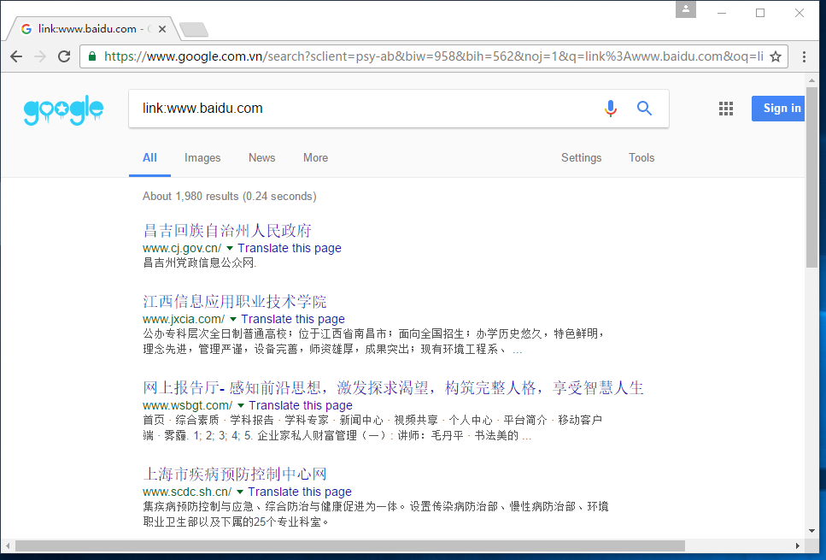Open the Chrome profile avatar button
The image size is (826, 560).
(686, 9)
